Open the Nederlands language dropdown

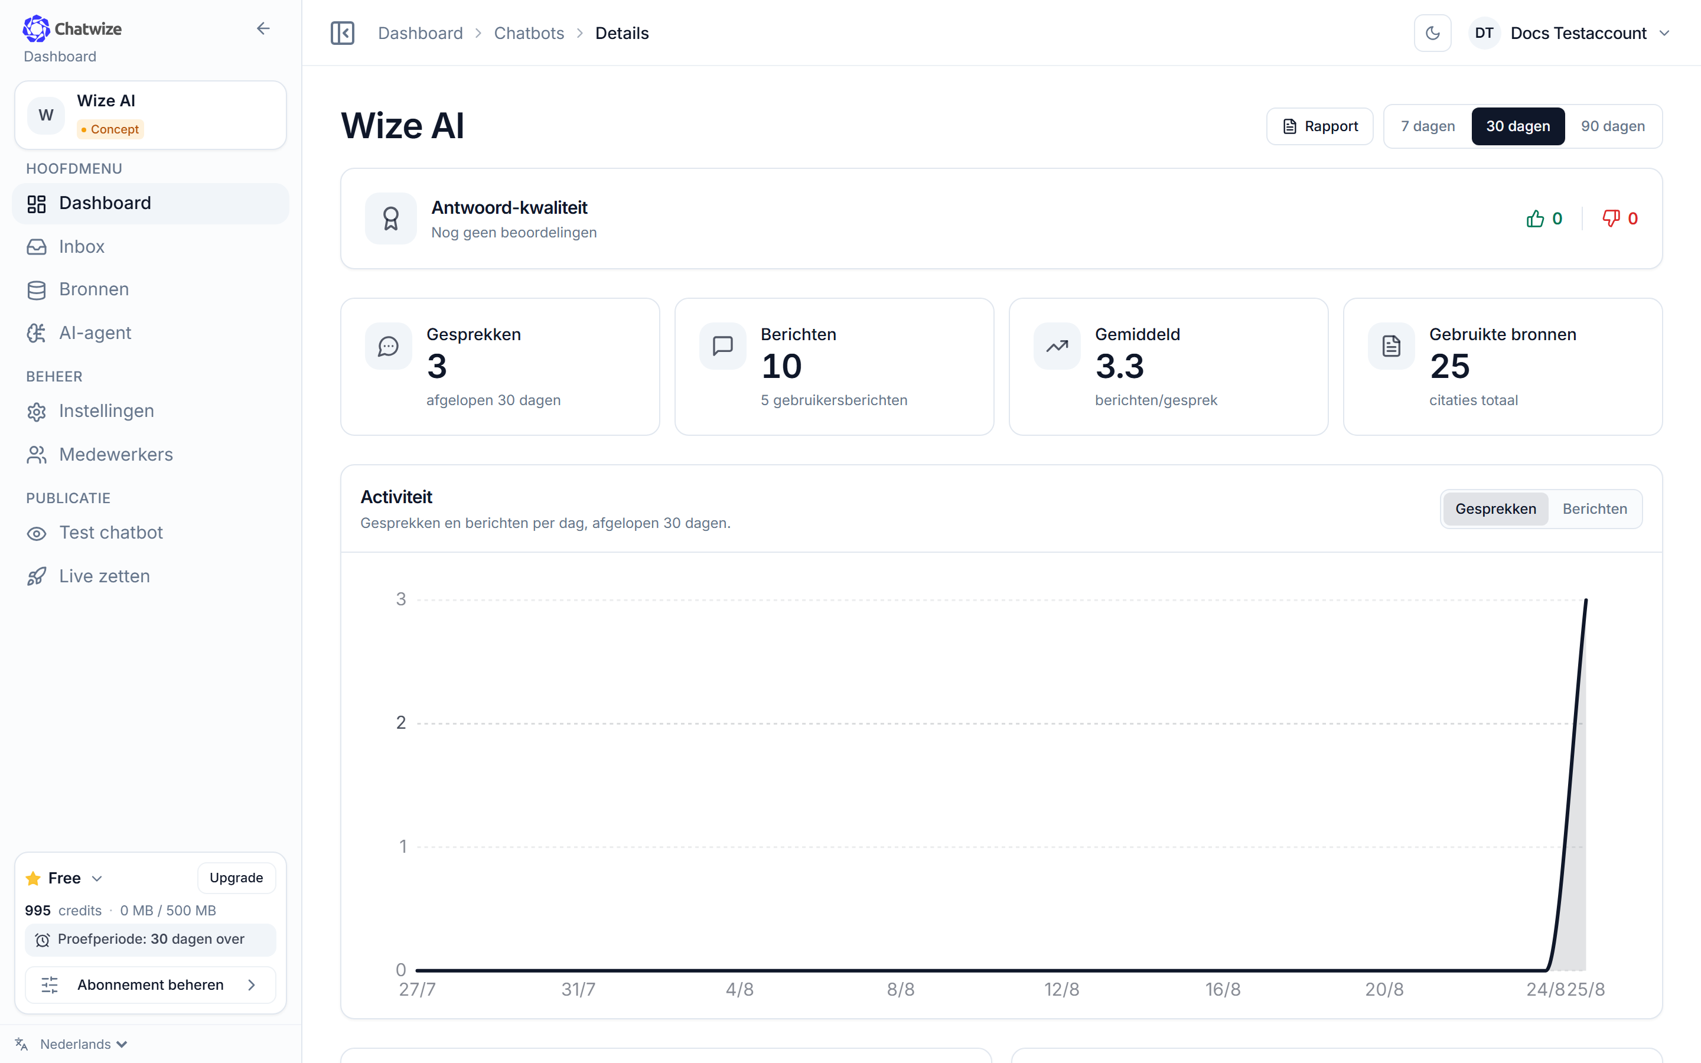(84, 1044)
